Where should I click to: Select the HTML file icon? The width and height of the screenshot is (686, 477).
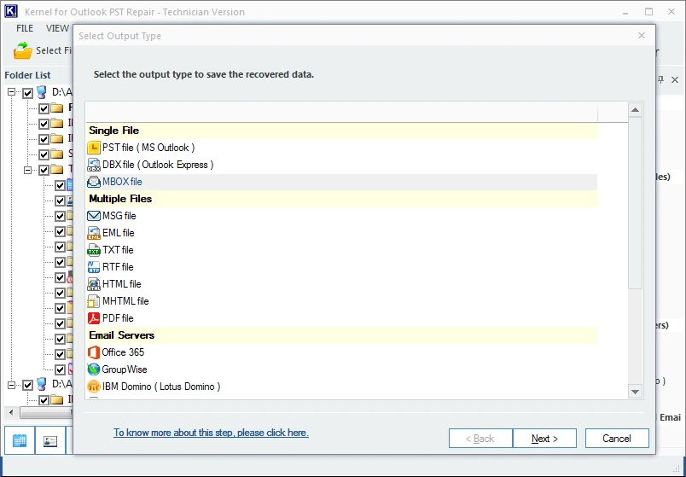pyautogui.click(x=94, y=284)
